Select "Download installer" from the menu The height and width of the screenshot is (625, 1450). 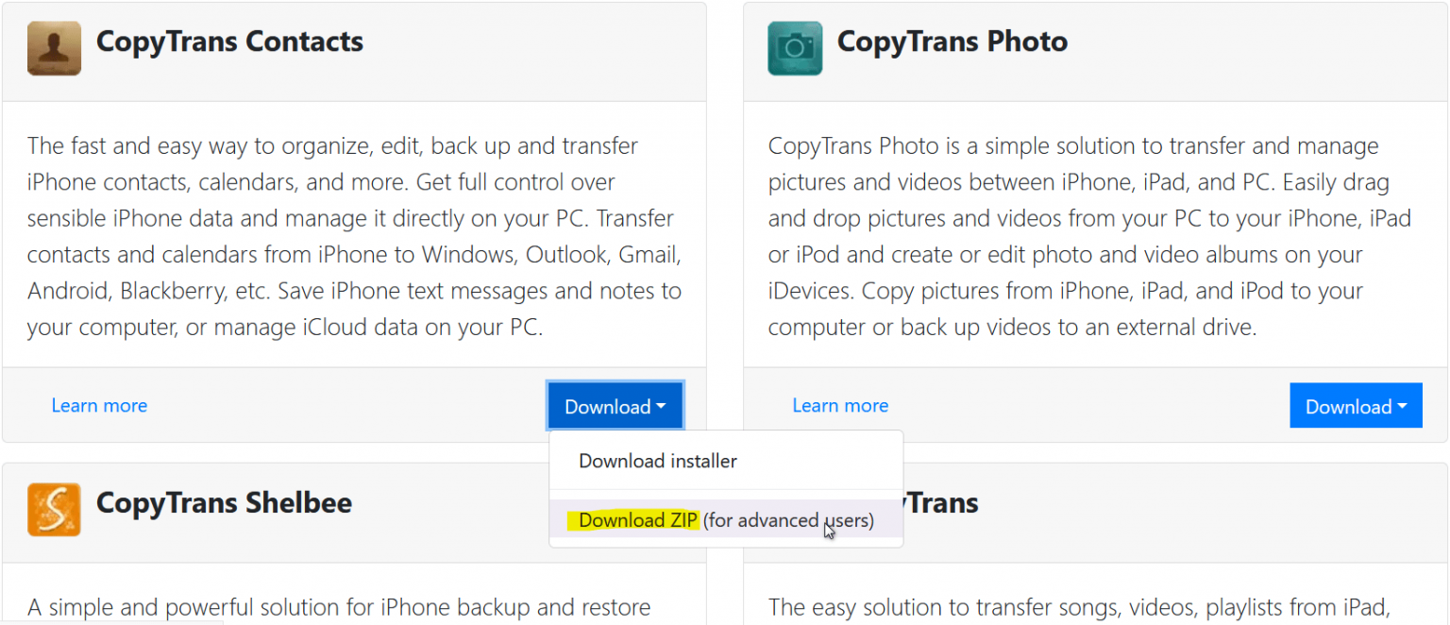point(657,461)
